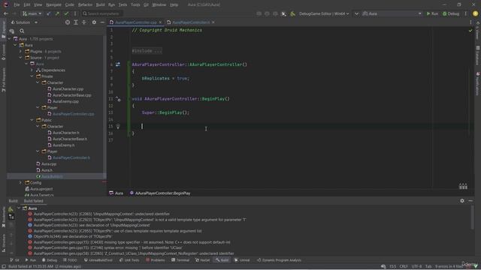This screenshot has height=270, width=481.
Task: Open AuraCharacter.cpp in the tree
Action: tap(68, 88)
